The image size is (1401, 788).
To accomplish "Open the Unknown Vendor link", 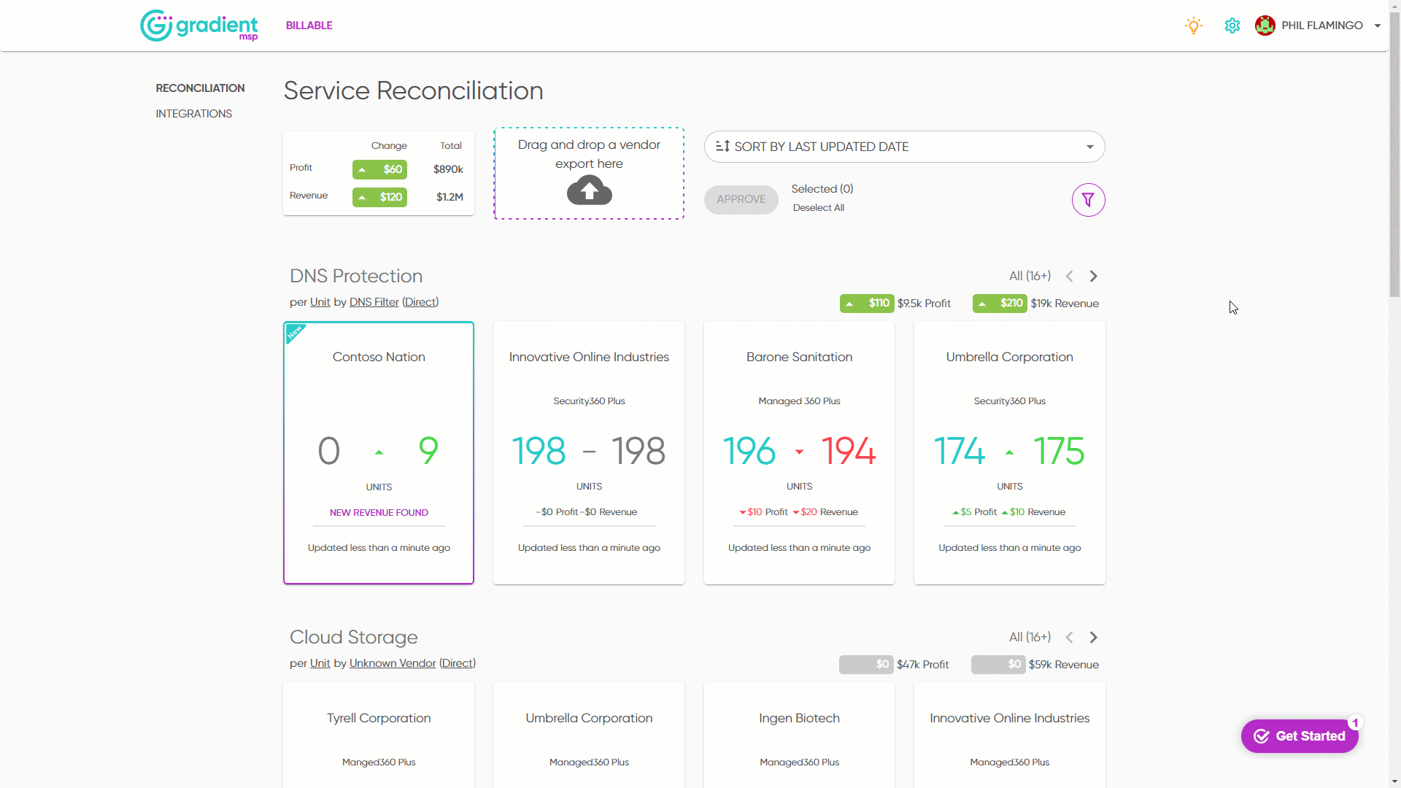I will click(393, 663).
